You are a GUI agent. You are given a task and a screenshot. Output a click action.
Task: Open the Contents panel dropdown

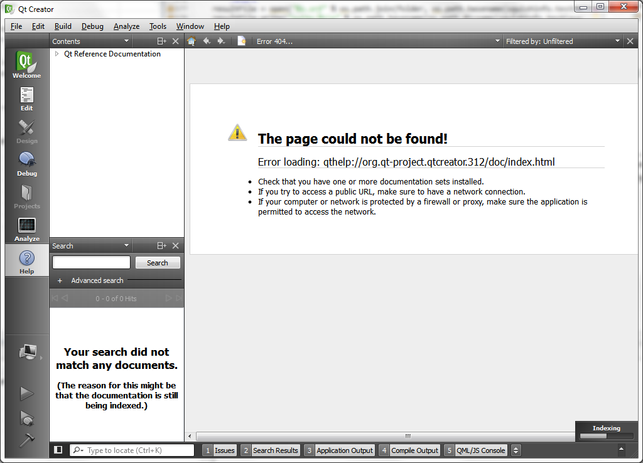tap(126, 41)
